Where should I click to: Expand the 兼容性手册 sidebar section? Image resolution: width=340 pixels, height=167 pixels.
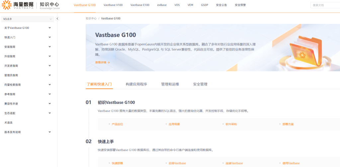(28, 104)
